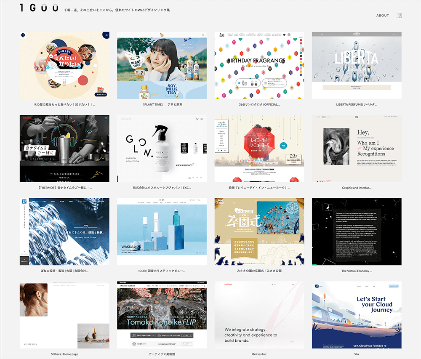Open the Birthday Fragrance 366 thumbnail
The image size is (421, 359).
tap(259, 65)
